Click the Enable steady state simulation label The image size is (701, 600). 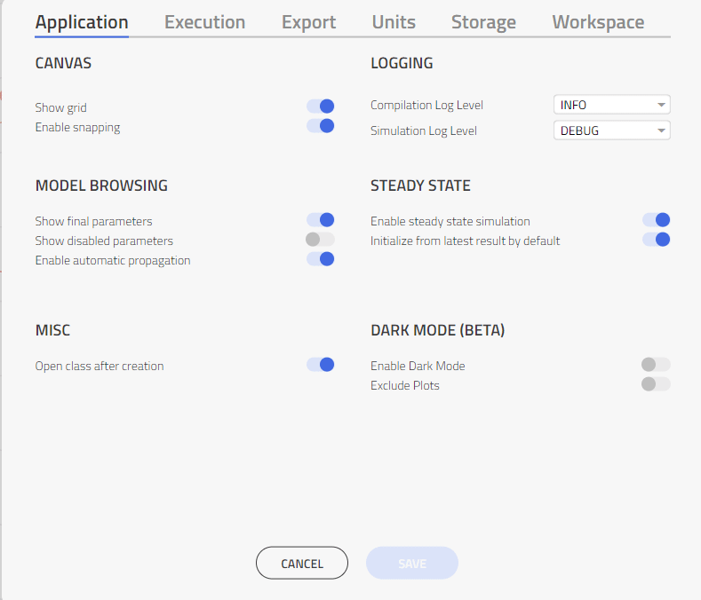[x=450, y=221]
